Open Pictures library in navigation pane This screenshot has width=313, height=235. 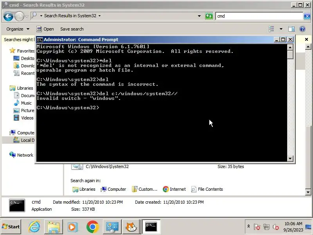pyautogui.click(x=24, y=110)
